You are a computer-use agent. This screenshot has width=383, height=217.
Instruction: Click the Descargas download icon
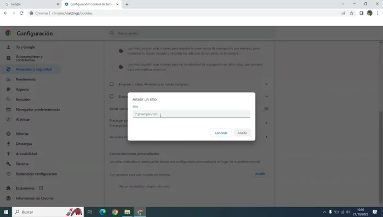coord(9,144)
